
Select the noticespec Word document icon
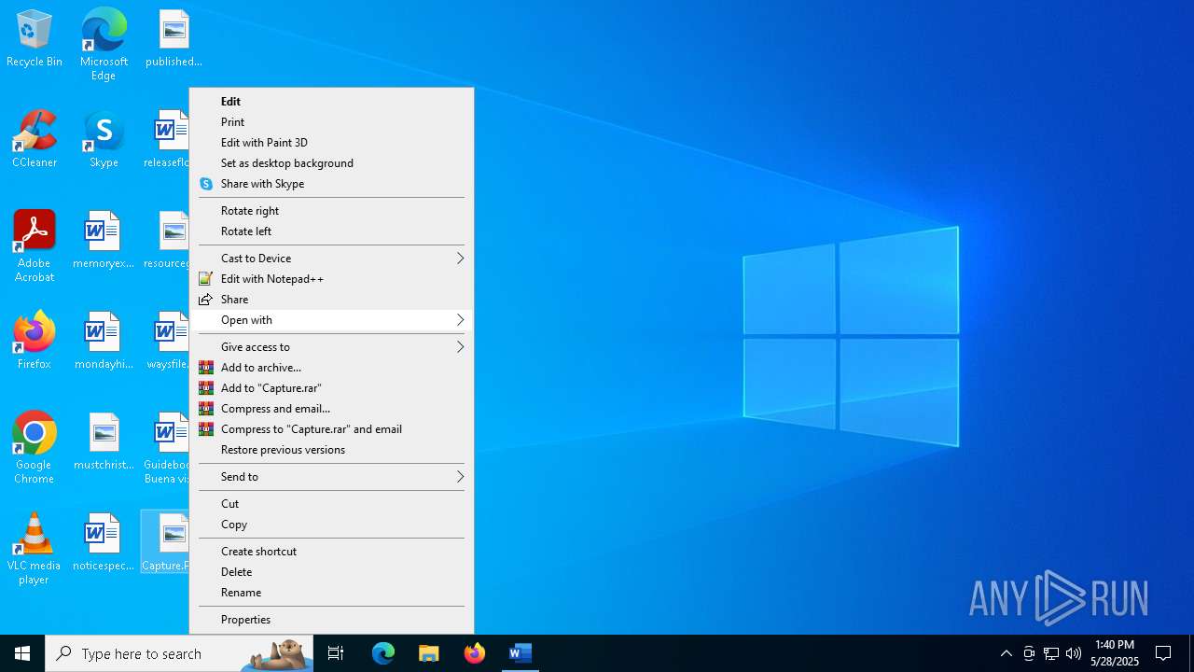[x=104, y=543]
